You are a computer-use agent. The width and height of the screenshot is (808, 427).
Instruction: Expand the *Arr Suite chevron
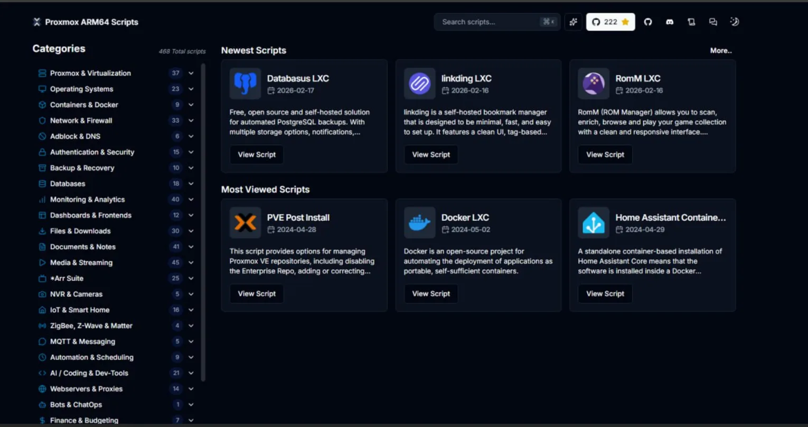(x=191, y=278)
